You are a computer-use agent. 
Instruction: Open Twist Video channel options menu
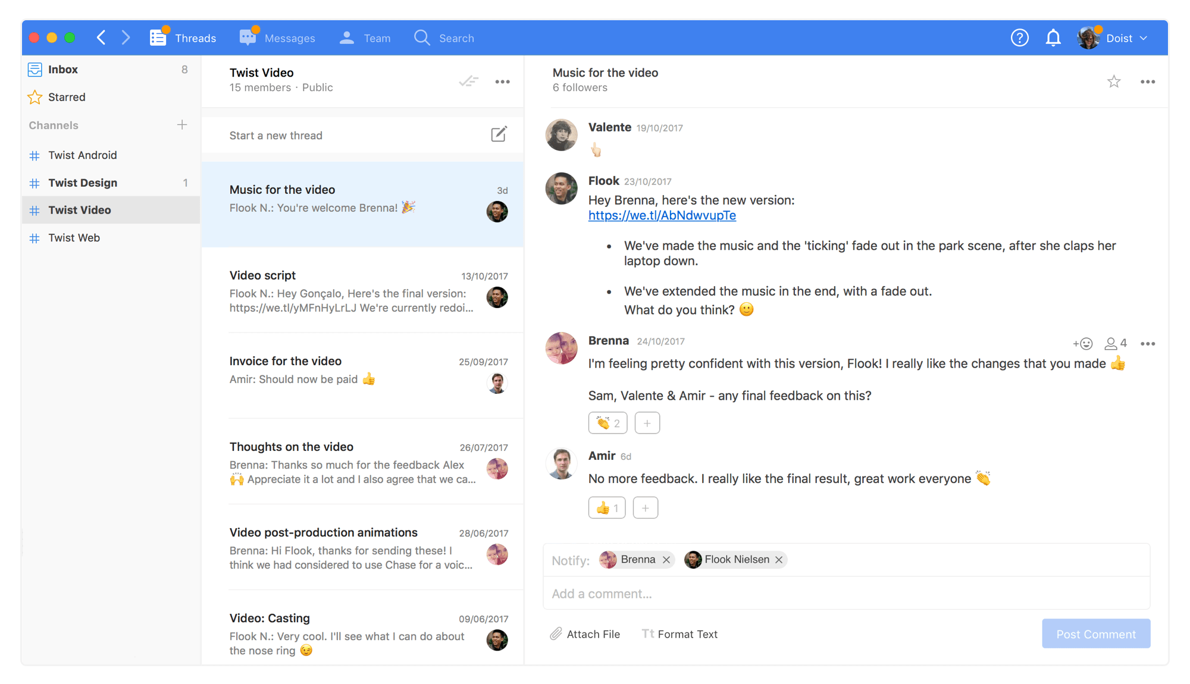pos(503,82)
